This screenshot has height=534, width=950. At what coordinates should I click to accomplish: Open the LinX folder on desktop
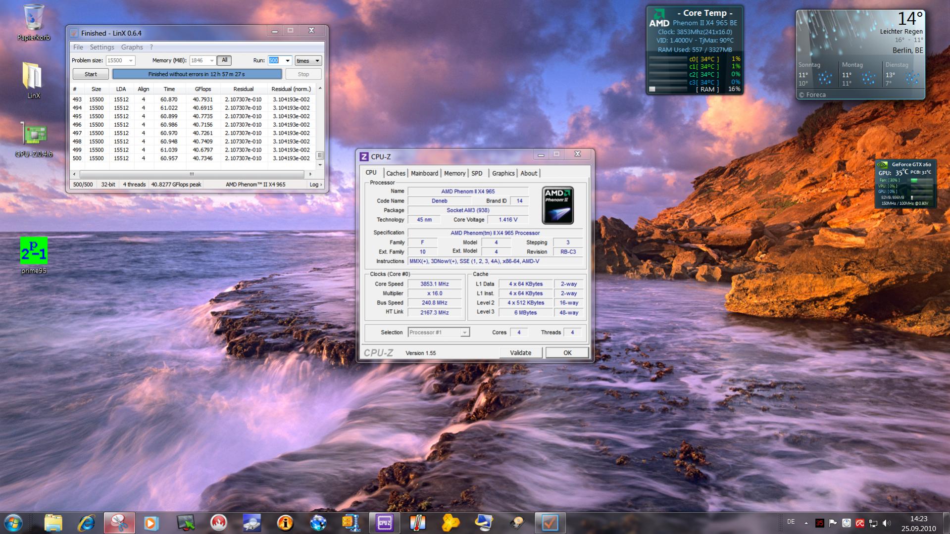pos(33,77)
